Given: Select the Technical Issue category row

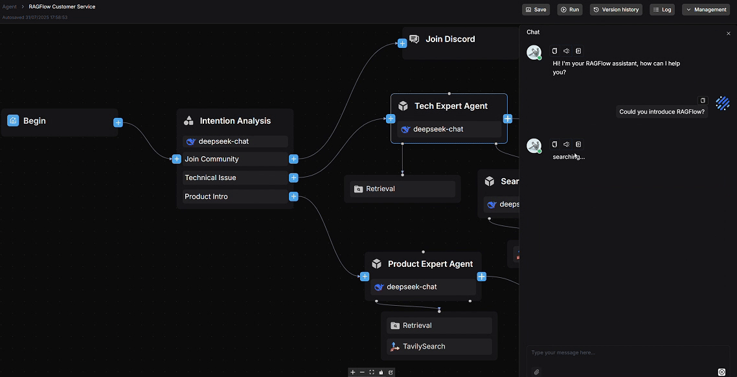Looking at the screenshot, I should click(235, 177).
